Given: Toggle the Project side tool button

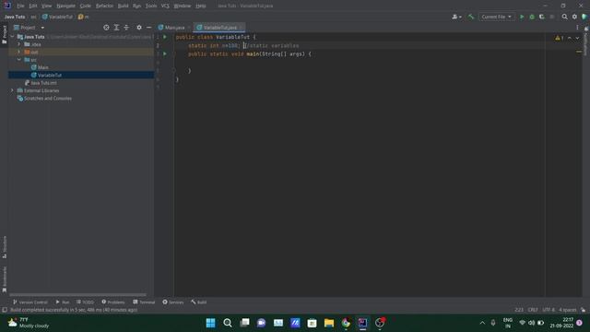Looking at the screenshot, I should coord(4,35).
